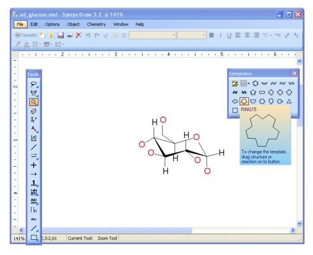Activate the Zoom magnifier tool
313x255 pixels.
34,102
